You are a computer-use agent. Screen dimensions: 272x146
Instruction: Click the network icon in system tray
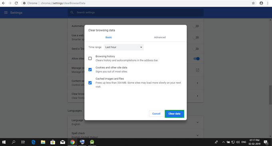233,142
